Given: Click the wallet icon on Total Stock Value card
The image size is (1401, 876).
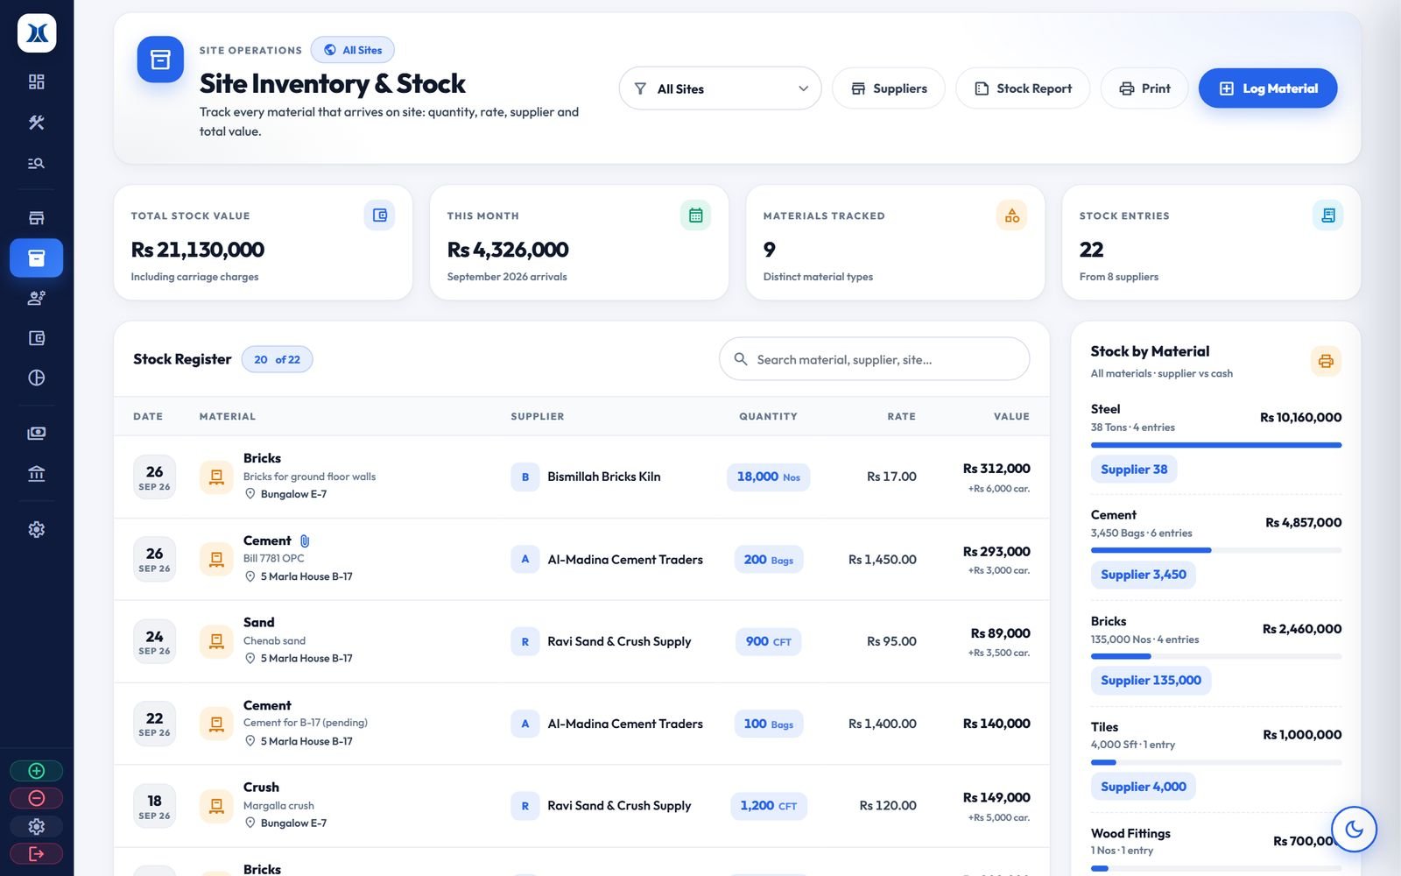Looking at the screenshot, I should tap(379, 215).
